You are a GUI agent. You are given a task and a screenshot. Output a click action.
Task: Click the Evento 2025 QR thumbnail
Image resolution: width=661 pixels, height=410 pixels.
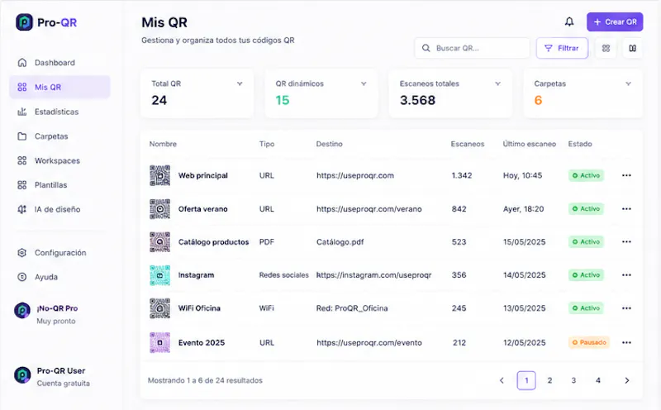point(159,342)
